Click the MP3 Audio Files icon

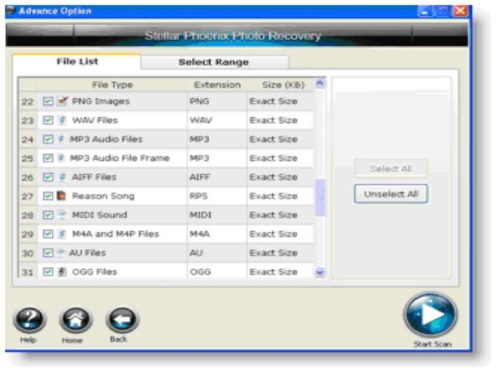(x=61, y=139)
